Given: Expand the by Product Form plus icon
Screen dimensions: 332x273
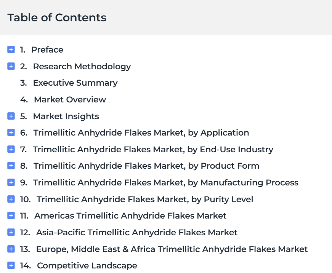Looking at the screenshot, I should pos(11,166).
